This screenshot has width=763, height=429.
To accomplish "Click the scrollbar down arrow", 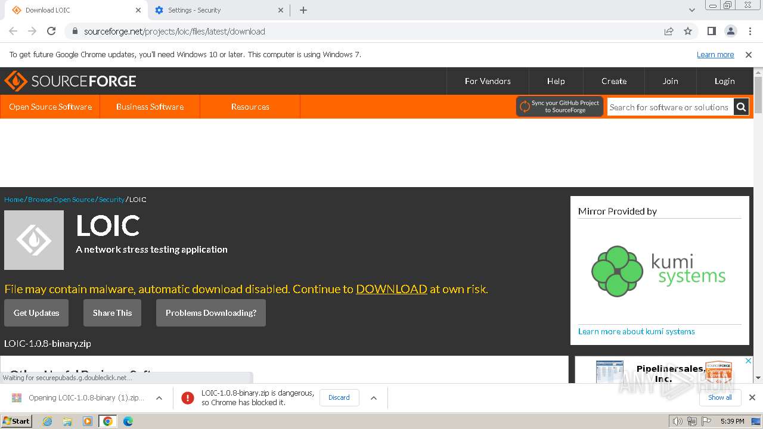I will tap(758, 378).
